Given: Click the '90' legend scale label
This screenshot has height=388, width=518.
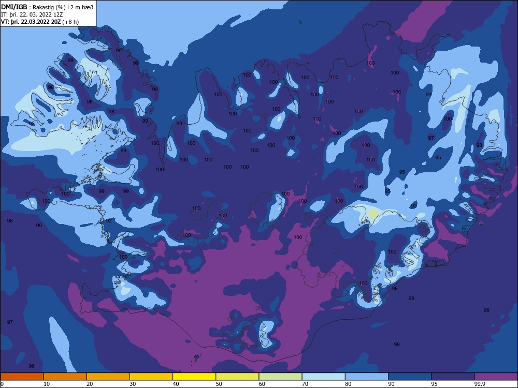Looking at the screenshot, I should click(x=392, y=384).
